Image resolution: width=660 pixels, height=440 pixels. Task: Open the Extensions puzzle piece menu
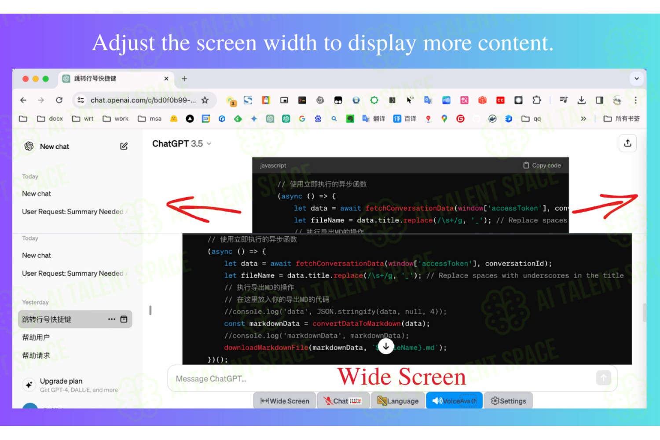point(537,100)
